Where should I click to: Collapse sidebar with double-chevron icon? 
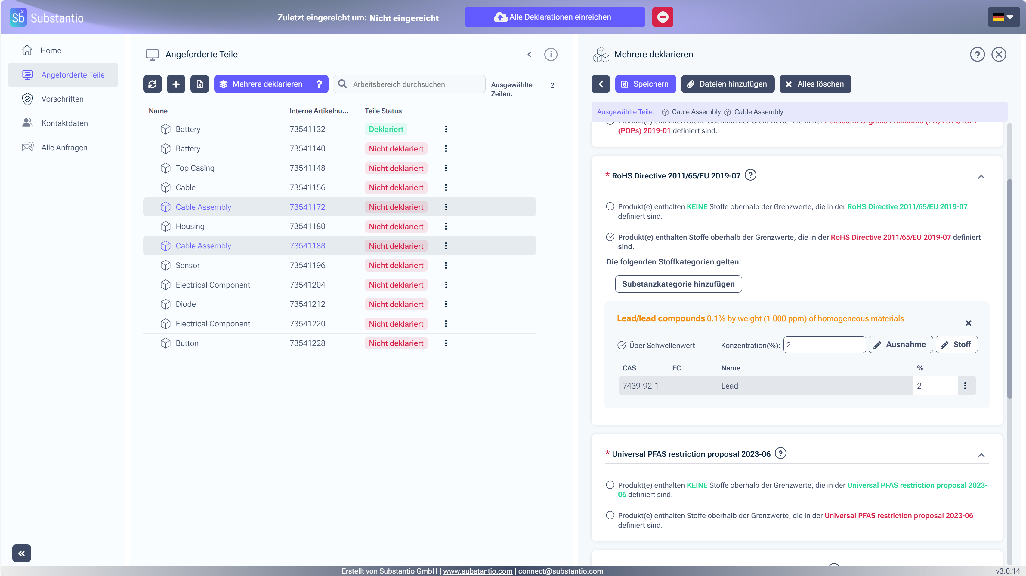coord(21,553)
